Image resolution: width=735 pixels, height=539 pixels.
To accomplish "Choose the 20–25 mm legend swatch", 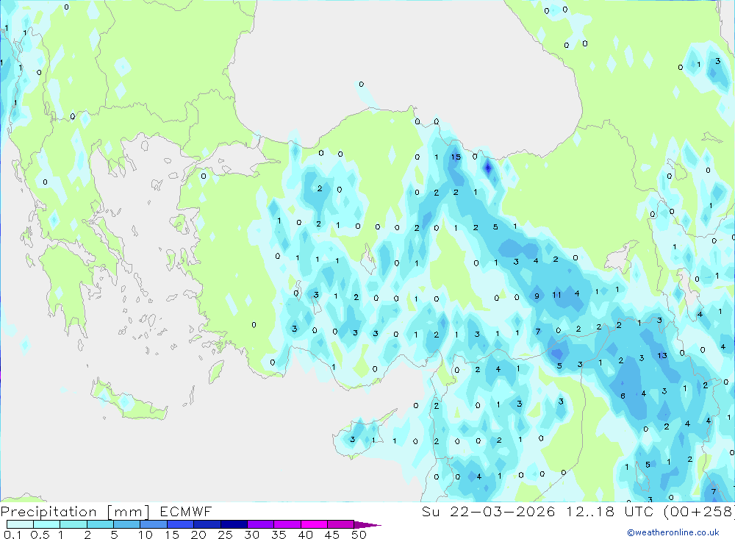I will [x=207, y=524].
